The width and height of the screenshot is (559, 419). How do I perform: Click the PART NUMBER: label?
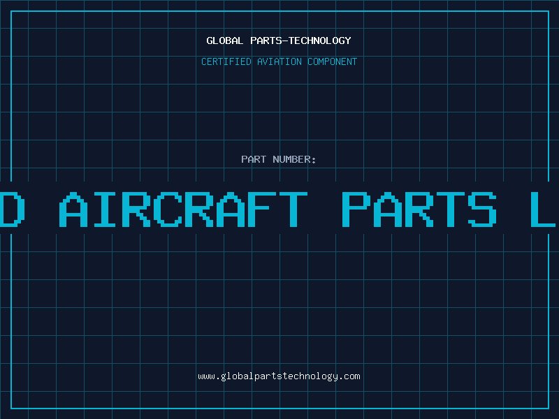click(279, 159)
